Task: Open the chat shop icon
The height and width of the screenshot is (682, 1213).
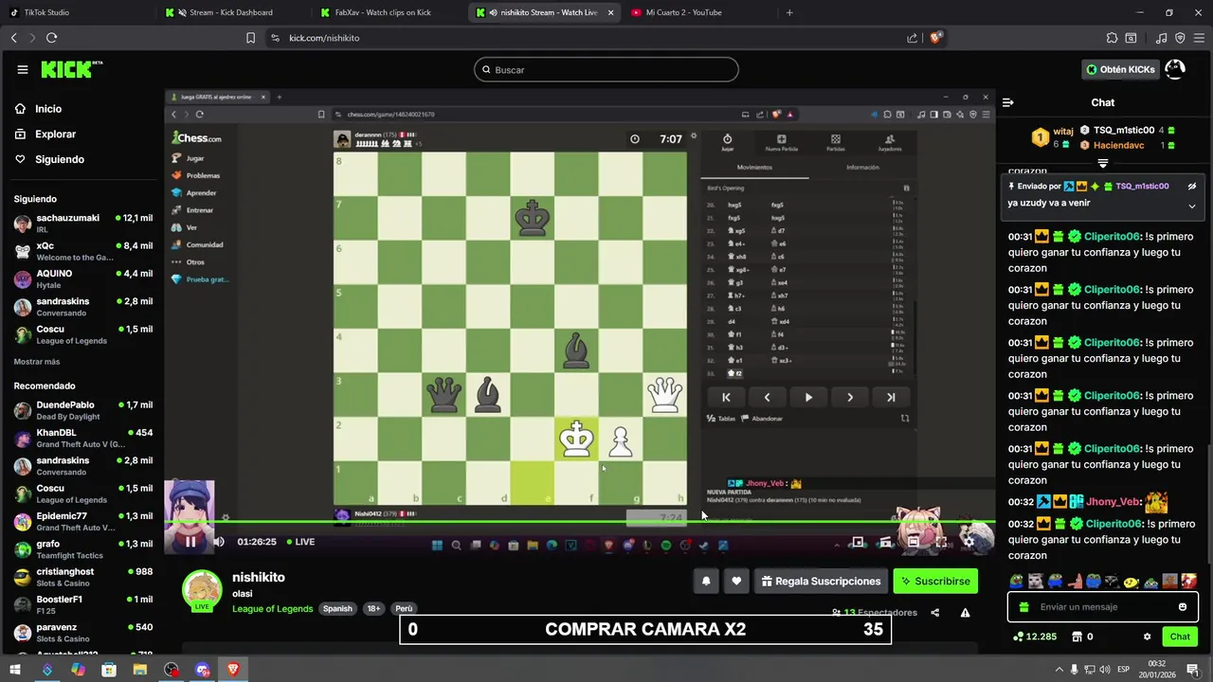Action: tap(1077, 637)
